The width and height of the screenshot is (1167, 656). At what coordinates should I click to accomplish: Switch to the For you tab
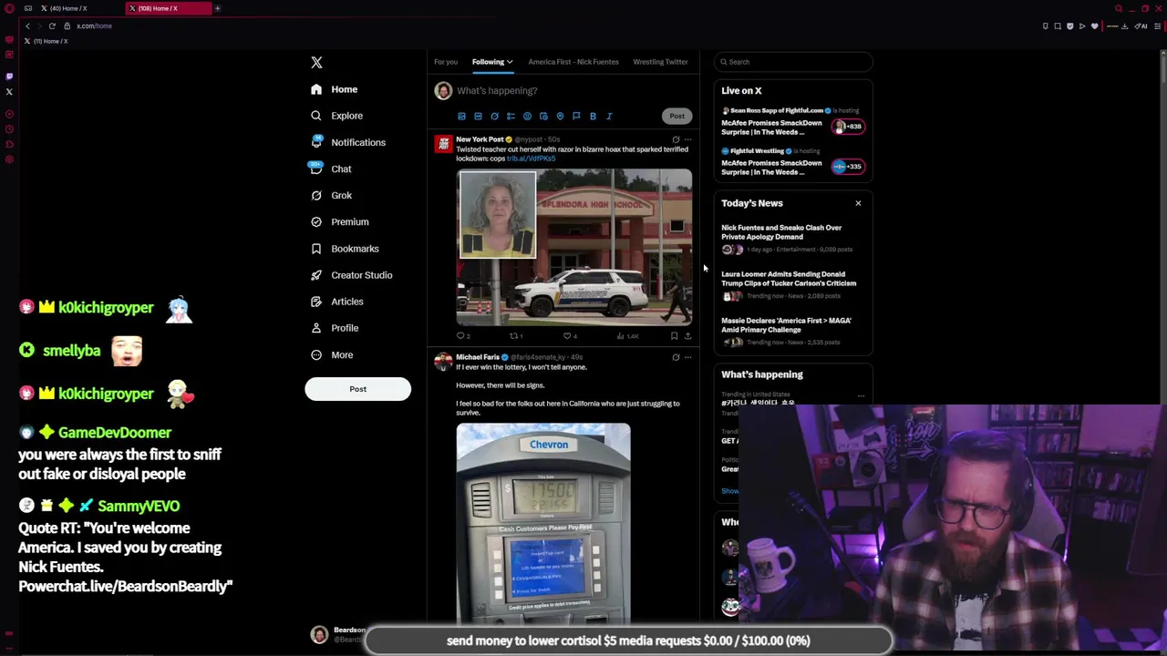(x=445, y=62)
